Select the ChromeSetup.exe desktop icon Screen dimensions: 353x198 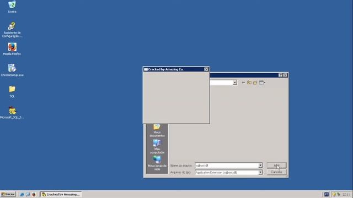point(12,70)
